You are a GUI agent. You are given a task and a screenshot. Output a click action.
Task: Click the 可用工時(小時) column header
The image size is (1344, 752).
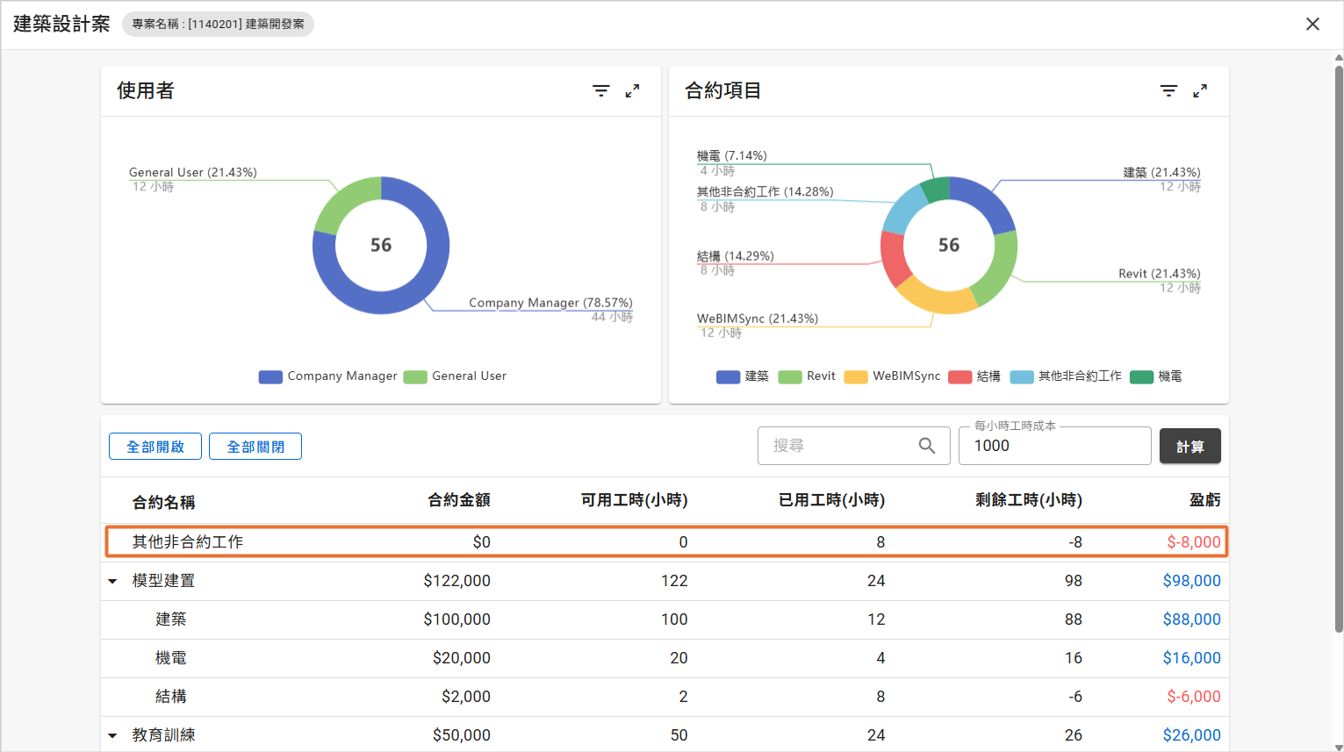(x=634, y=500)
